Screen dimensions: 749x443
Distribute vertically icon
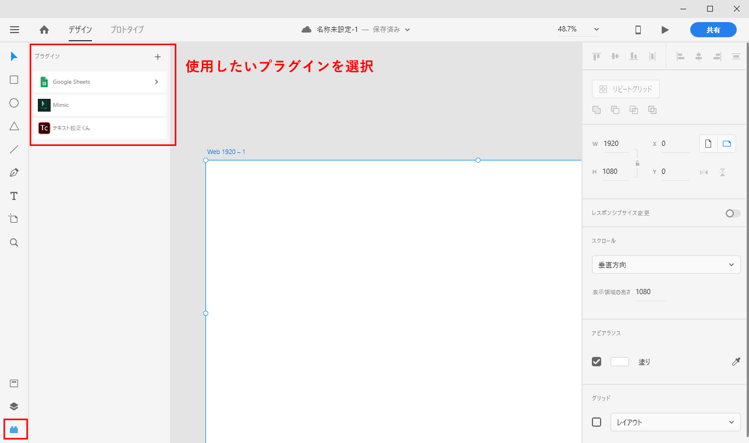736,56
